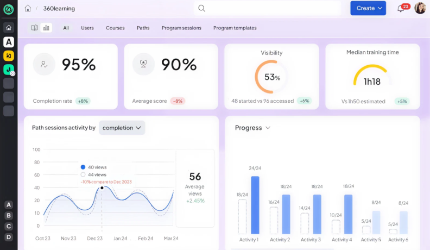Click the search magnifier icon
Viewport: 430px width, 250px height.
click(x=201, y=8)
